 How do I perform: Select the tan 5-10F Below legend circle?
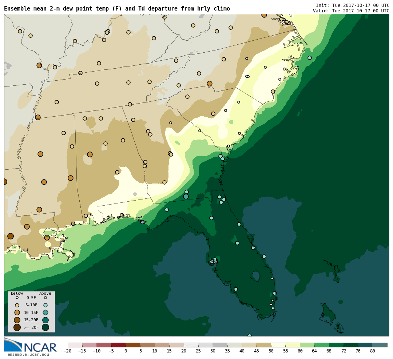point(17,305)
